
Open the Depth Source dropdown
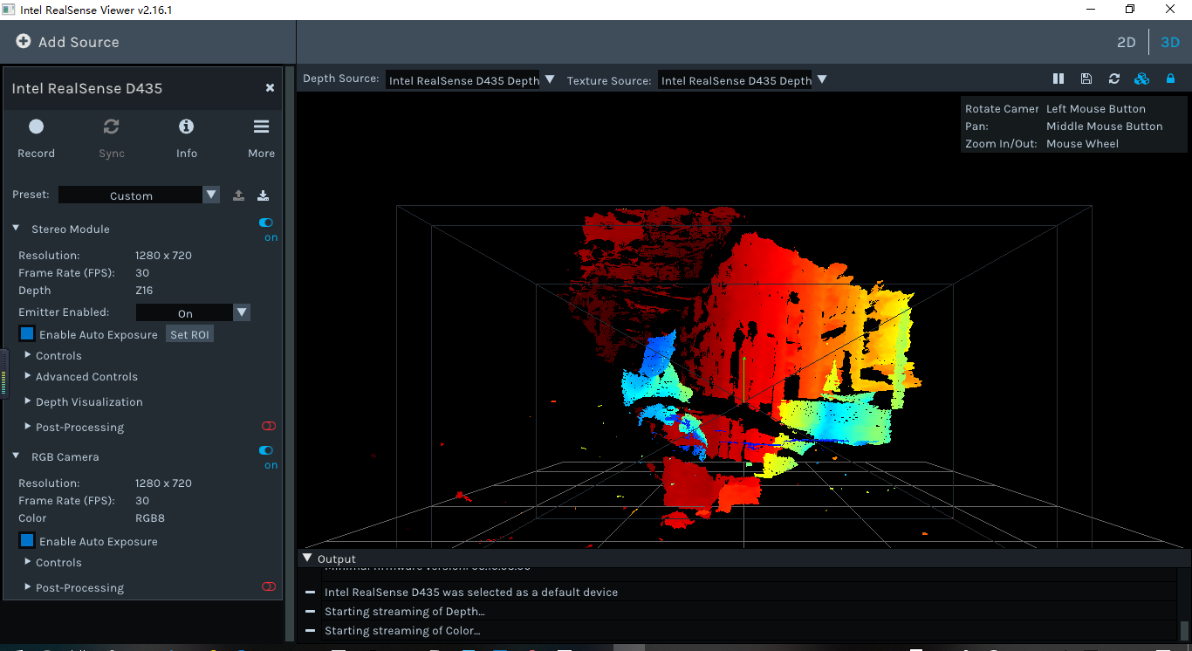pos(470,79)
